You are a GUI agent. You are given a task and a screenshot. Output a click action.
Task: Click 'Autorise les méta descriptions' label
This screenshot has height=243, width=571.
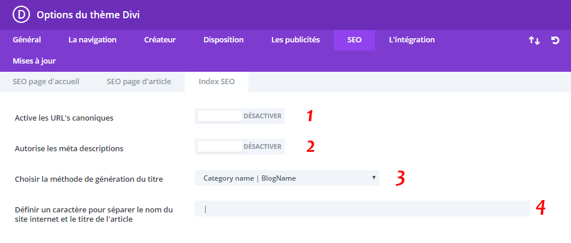pyautogui.click(x=69, y=149)
